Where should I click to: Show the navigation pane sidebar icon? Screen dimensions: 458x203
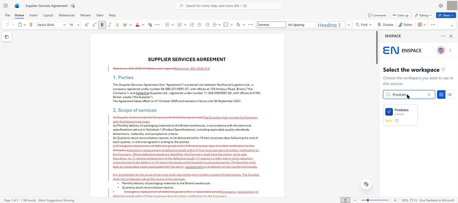7,37
